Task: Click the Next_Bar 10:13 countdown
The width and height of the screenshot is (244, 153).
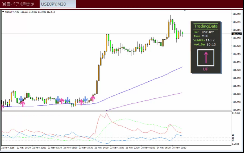Action: [204, 44]
